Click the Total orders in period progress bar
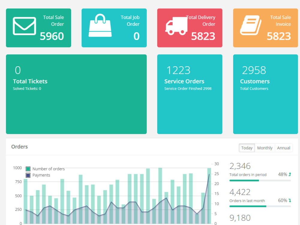Viewport: 300px width, 225px height. pos(260,180)
